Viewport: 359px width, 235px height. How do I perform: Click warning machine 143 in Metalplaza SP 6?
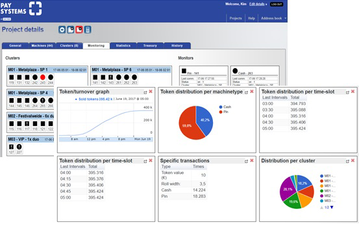tap(111, 79)
